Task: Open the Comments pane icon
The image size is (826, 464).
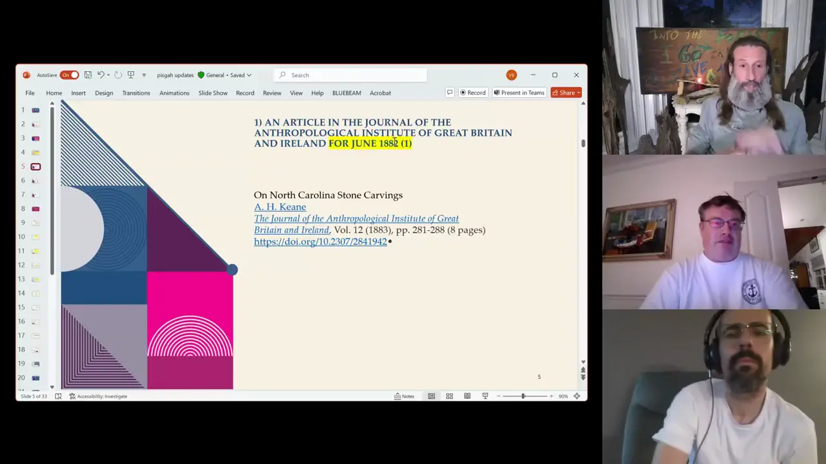Action: point(450,93)
